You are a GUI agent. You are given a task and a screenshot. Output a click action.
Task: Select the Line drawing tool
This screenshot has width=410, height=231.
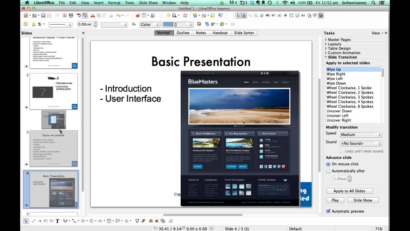(33, 221)
